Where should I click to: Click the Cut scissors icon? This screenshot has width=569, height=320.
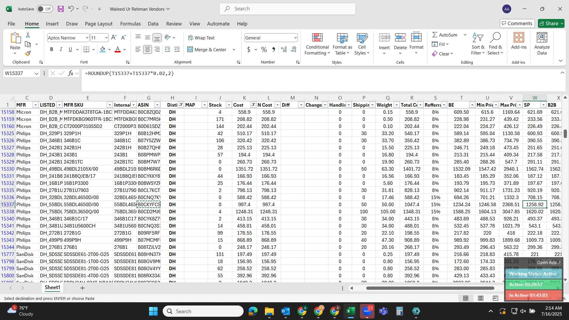point(28,35)
